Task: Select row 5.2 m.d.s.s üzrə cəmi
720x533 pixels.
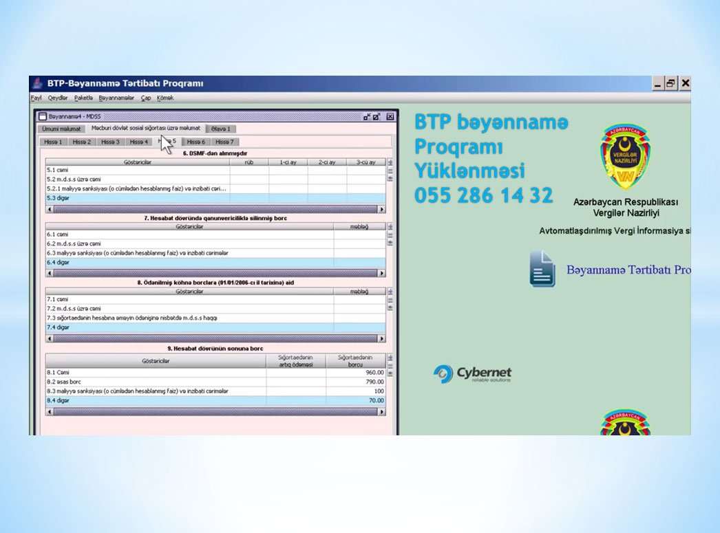Action: coord(215,180)
